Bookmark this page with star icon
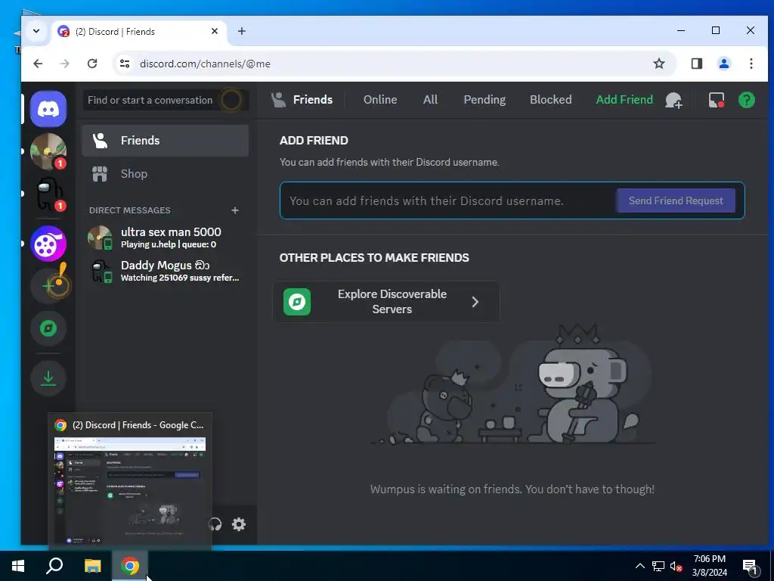 point(659,64)
